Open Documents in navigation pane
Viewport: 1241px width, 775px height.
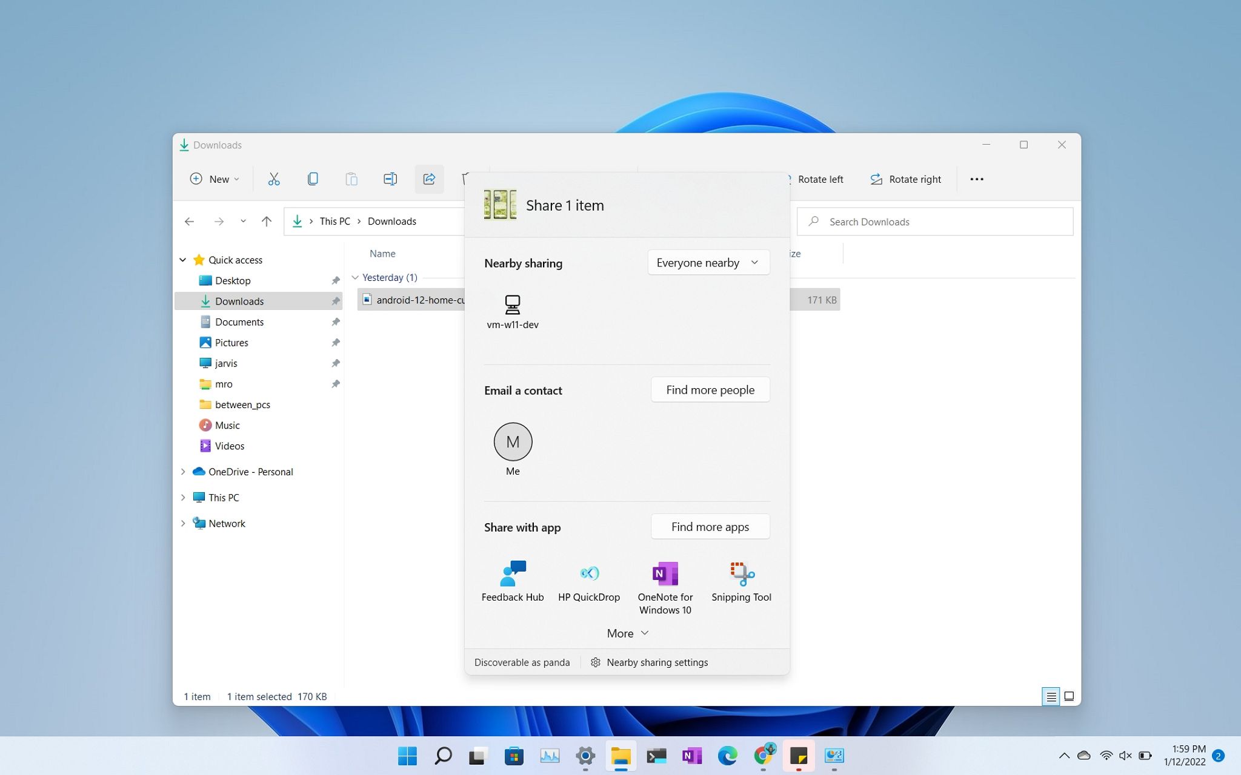pyautogui.click(x=239, y=322)
